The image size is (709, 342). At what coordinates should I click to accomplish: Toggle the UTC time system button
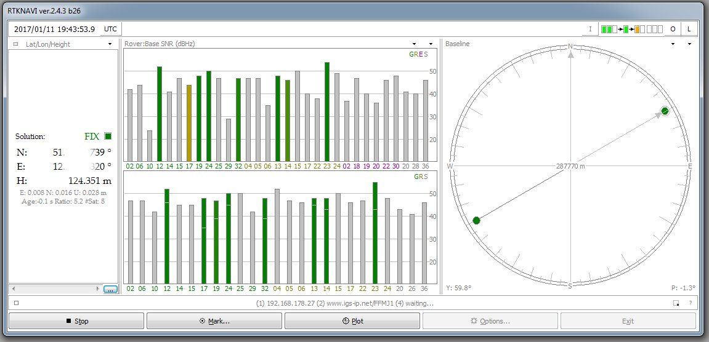pos(110,29)
